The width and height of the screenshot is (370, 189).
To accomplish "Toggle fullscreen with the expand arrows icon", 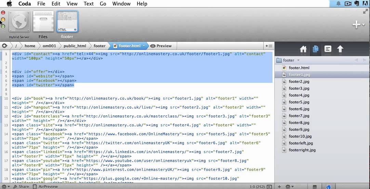I will click(365, 11).
